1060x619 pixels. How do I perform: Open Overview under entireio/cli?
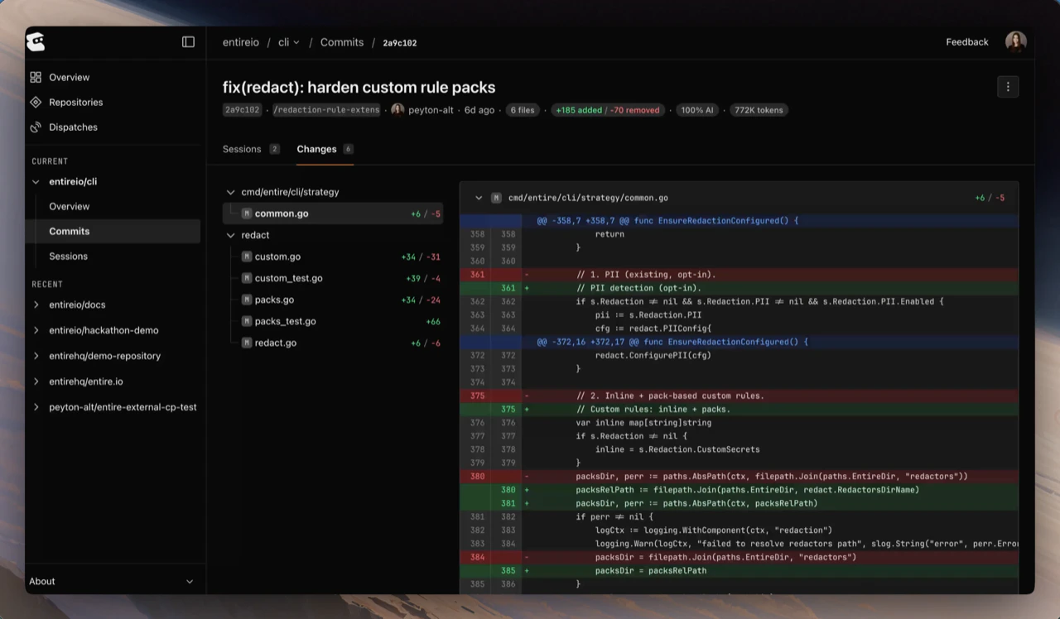[70, 206]
